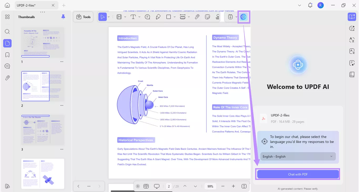Go to previous page with up chevron
The image size is (359, 192).
[185, 186]
